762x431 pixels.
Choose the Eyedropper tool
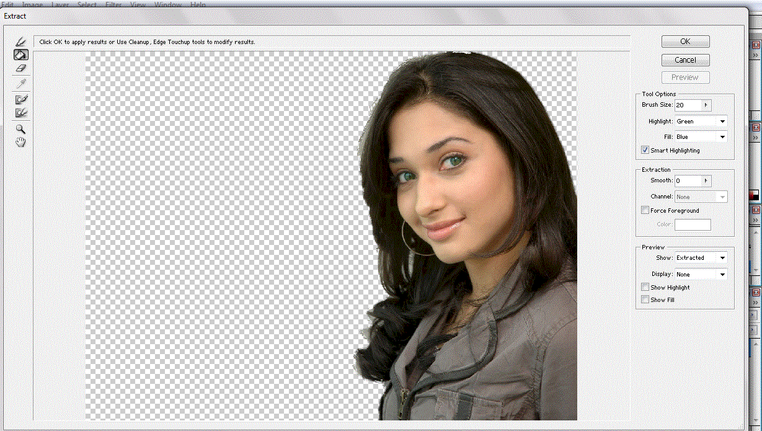[21, 83]
